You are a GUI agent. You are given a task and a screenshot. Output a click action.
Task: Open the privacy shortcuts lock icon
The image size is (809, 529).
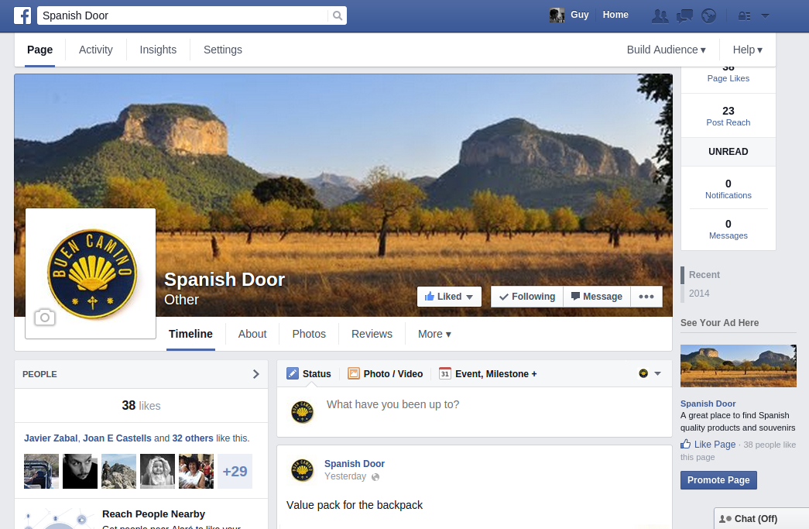coord(744,16)
